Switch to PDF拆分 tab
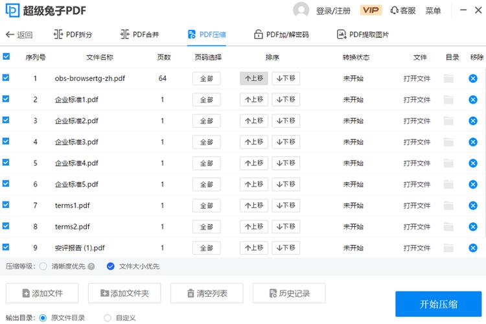Image resolution: width=486 pixels, height=324 pixels. pyautogui.click(x=73, y=34)
